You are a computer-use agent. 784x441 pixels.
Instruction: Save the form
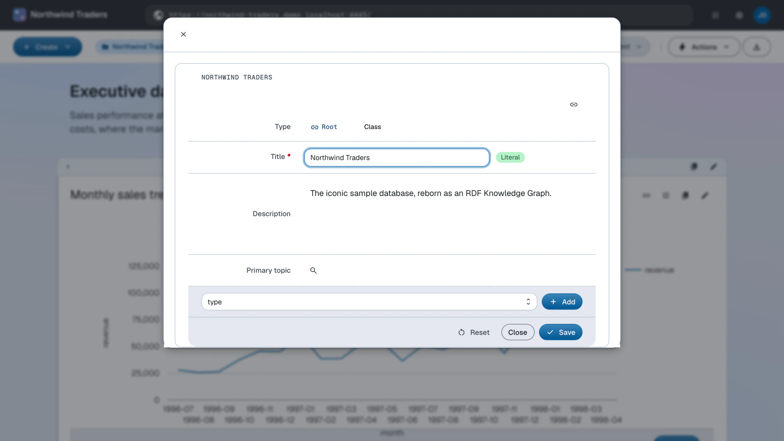click(560, 332)
